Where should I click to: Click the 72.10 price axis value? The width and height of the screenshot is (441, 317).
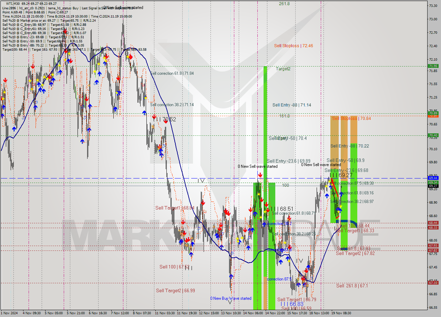[433, 59]
